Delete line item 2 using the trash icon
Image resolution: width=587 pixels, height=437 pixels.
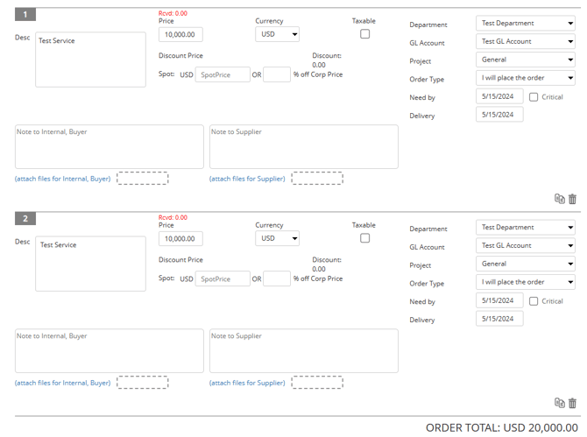click(573, 403)
